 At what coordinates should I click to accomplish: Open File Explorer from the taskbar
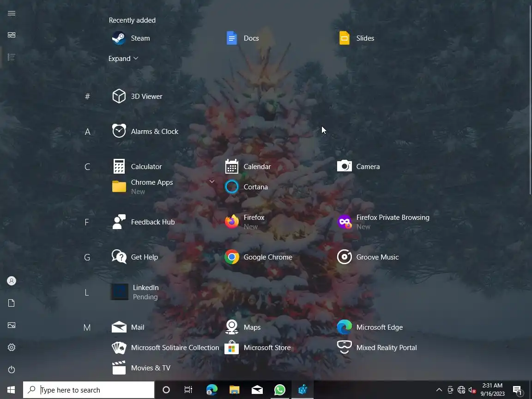(x=235, y=390)
